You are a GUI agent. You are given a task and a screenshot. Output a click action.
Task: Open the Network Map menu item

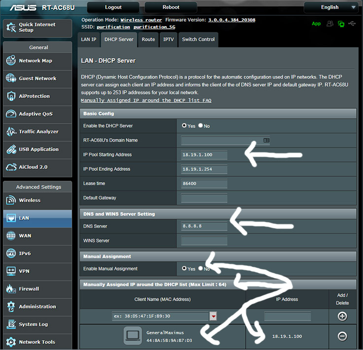[37, 61]
